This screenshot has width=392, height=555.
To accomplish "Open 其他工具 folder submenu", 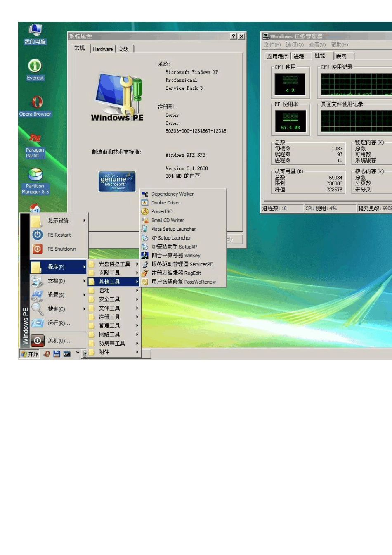I will click(x=114, y=282).
